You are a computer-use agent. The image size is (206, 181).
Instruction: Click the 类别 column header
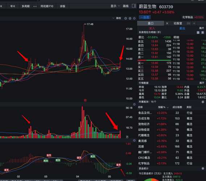pyautogui.click(x=189, y=107)
